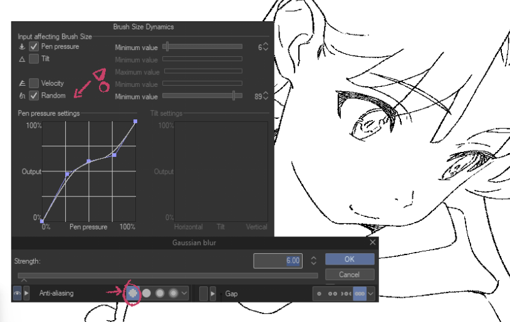Click the 'Brush Size Dynamics' panel title
The image size is (510, 322).
click(x=143, y=27)
